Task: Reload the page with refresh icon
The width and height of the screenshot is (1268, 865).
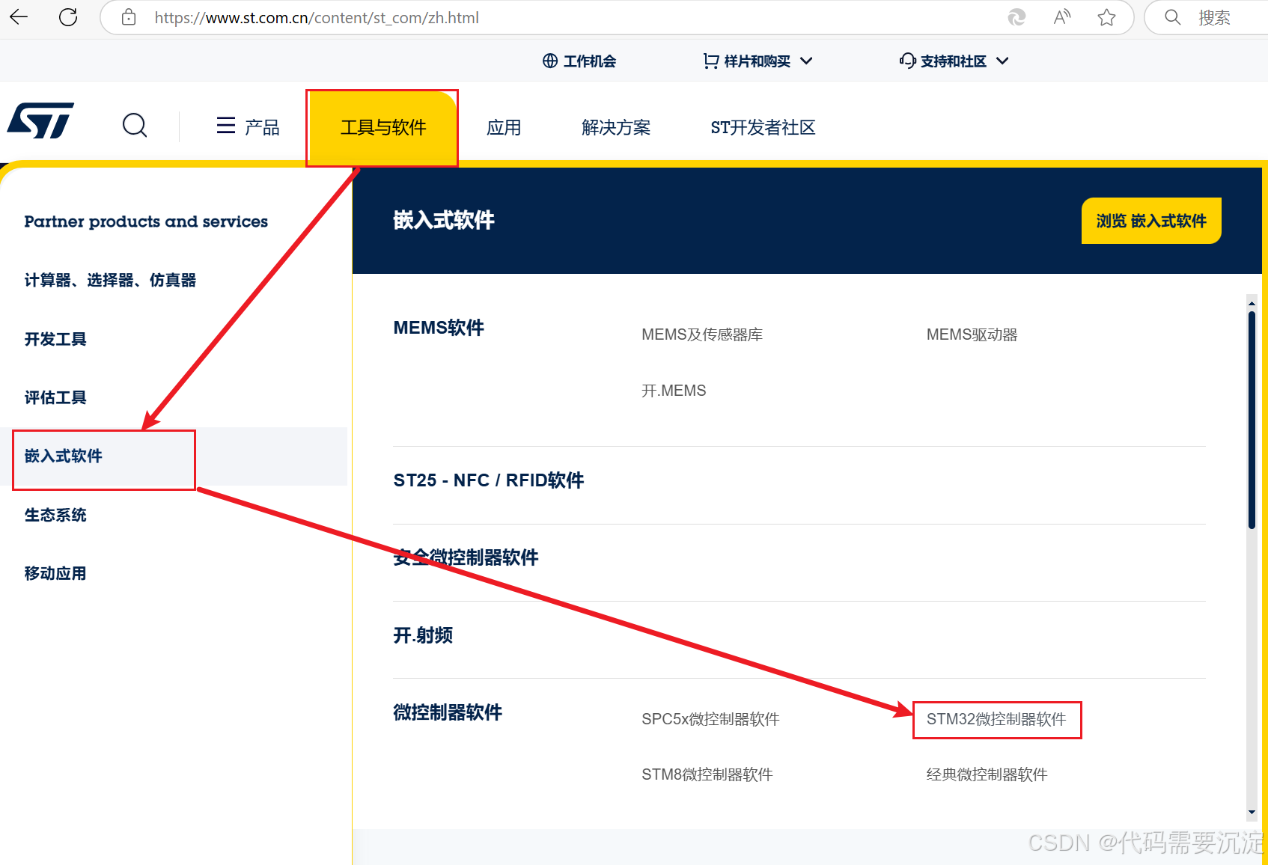Action: point(68,16)
